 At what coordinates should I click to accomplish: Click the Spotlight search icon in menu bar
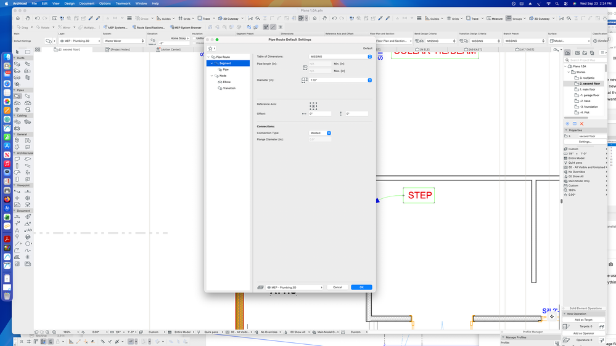[x=557, y=3]
